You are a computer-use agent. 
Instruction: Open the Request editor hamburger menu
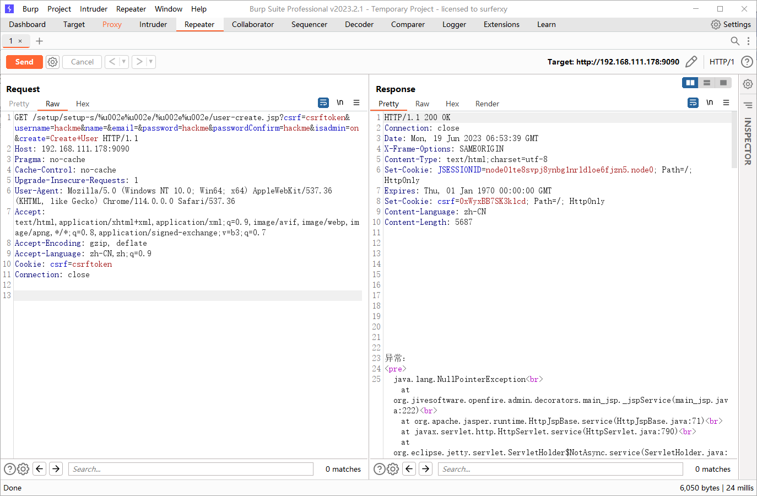[x=356, y=103]
